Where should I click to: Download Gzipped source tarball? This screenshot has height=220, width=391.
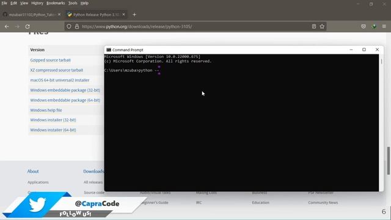point(50,60)
